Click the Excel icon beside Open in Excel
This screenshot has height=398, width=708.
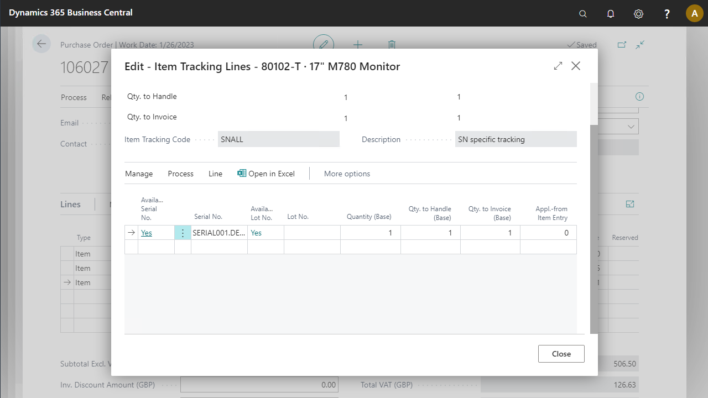tap(242, 173)
